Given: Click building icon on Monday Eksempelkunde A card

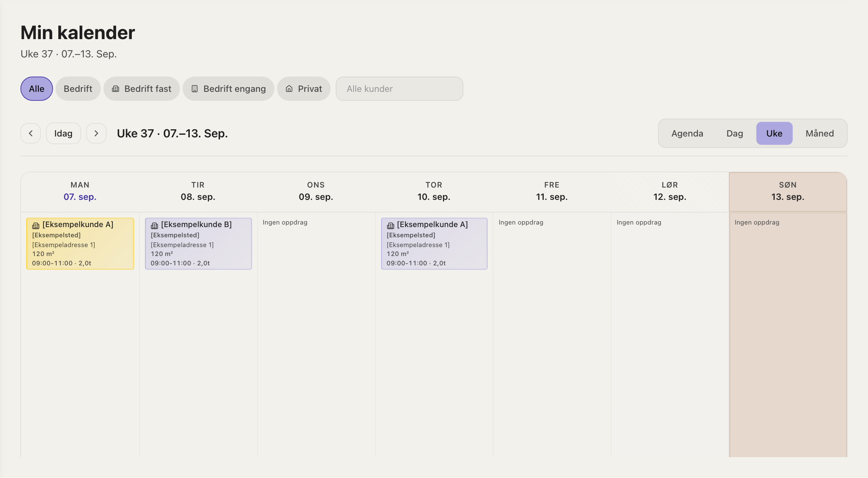Looking at the screenshot, I should coord(36,225).
